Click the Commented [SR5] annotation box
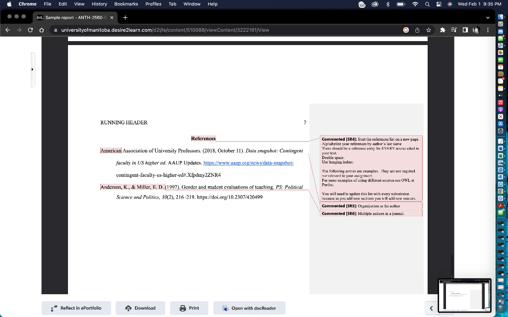 371,206
